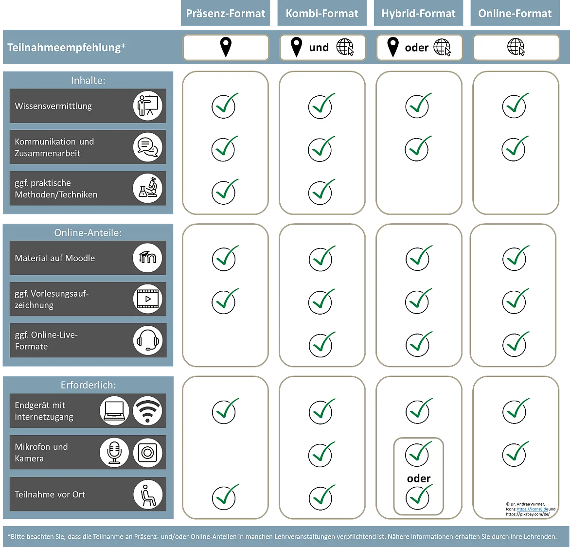570x547 pixels.
Task: Select the headset icon for Online-Live-Formate
Action: 147,340
